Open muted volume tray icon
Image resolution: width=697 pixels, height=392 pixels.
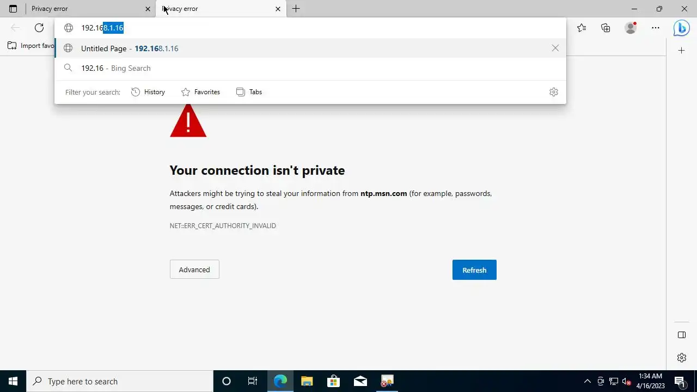click(627, 381)
